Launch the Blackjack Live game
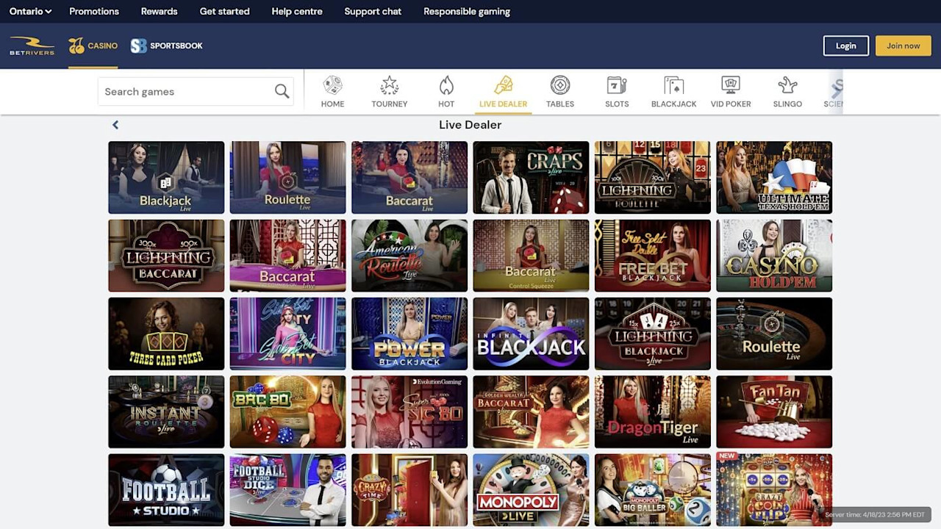Viewport: 941px width, 529px height. coord(166,177)
